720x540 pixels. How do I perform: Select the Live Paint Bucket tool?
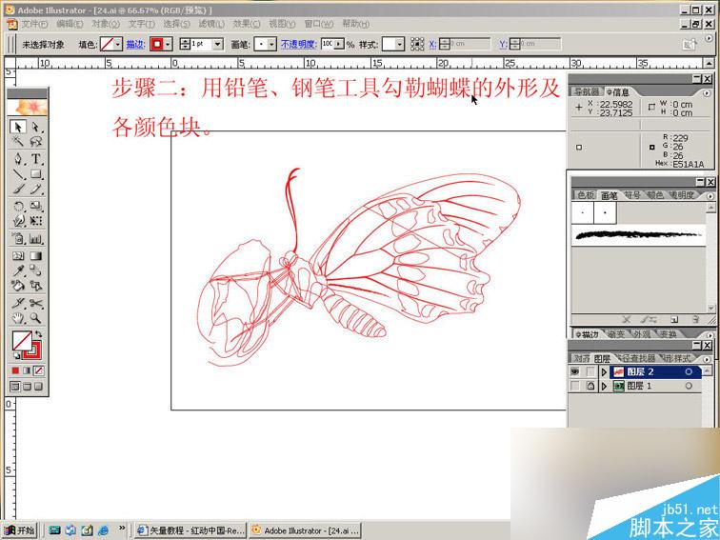[18, 285]
